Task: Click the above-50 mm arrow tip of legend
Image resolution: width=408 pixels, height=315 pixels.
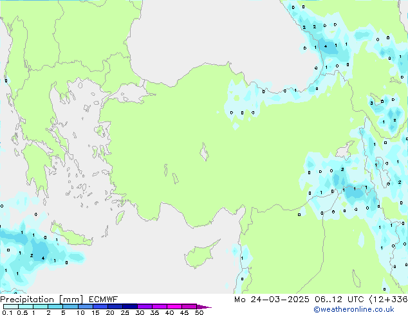Action: (204, 307)
